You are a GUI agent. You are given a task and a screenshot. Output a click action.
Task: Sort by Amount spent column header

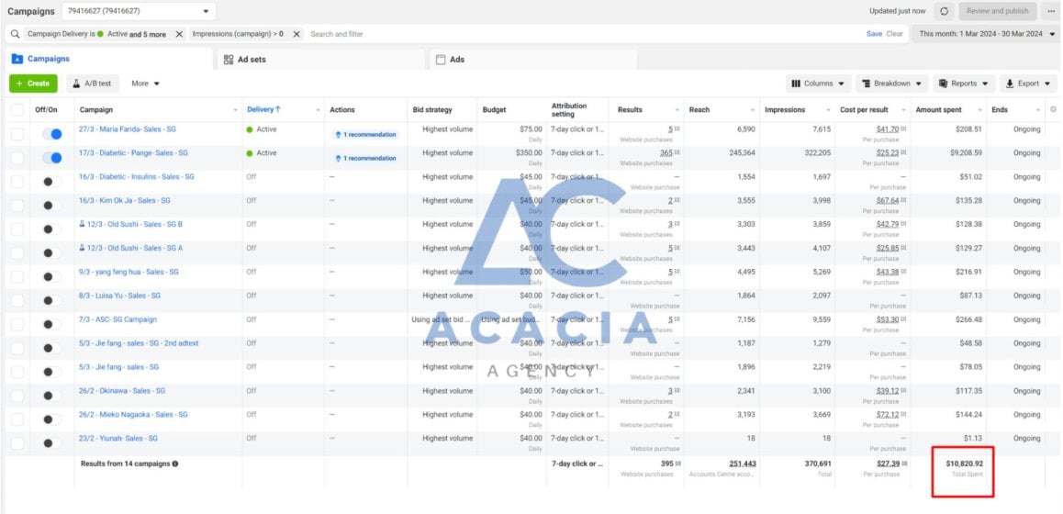pos(938,110)
